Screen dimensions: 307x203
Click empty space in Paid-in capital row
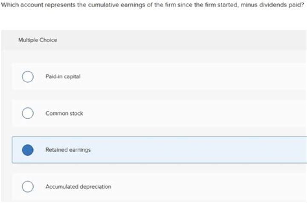192,77
